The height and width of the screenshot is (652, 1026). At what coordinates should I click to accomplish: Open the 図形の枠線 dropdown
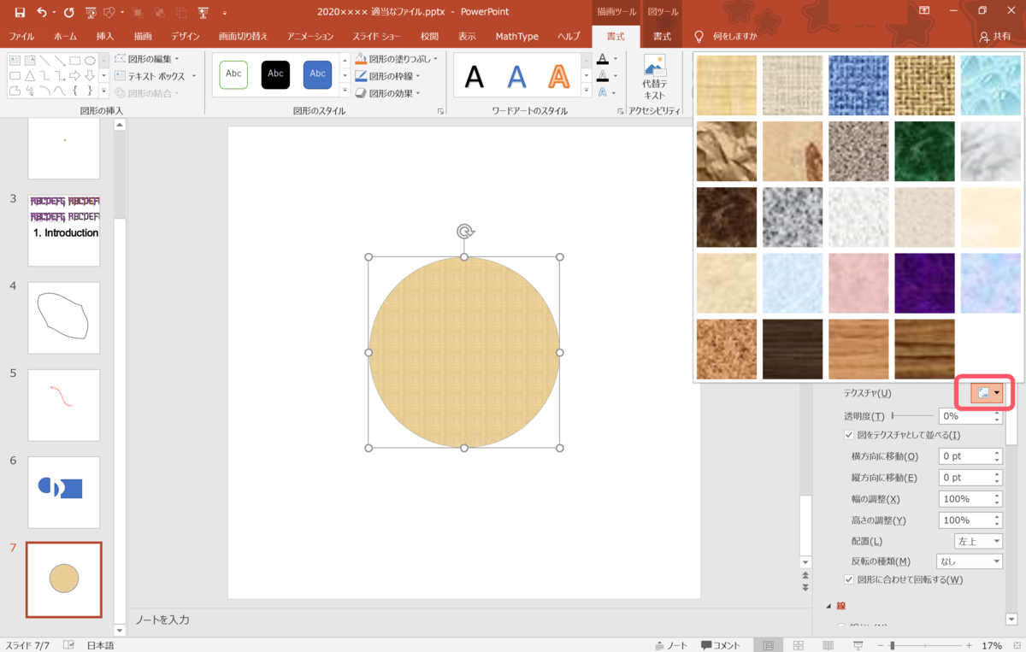pos(387,76)
